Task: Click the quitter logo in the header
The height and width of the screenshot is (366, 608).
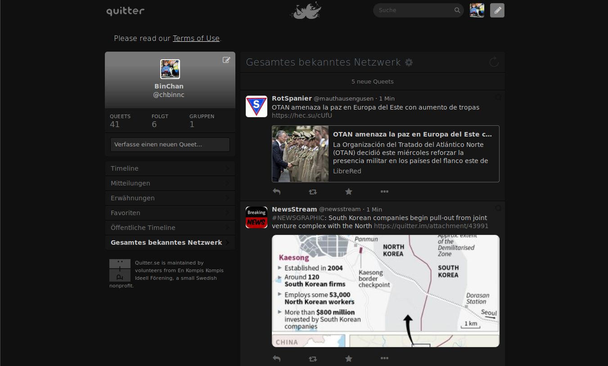Action: [125, 11]
